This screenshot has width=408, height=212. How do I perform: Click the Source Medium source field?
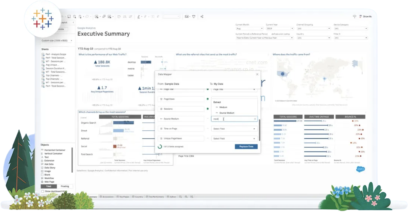coord(181,119)
